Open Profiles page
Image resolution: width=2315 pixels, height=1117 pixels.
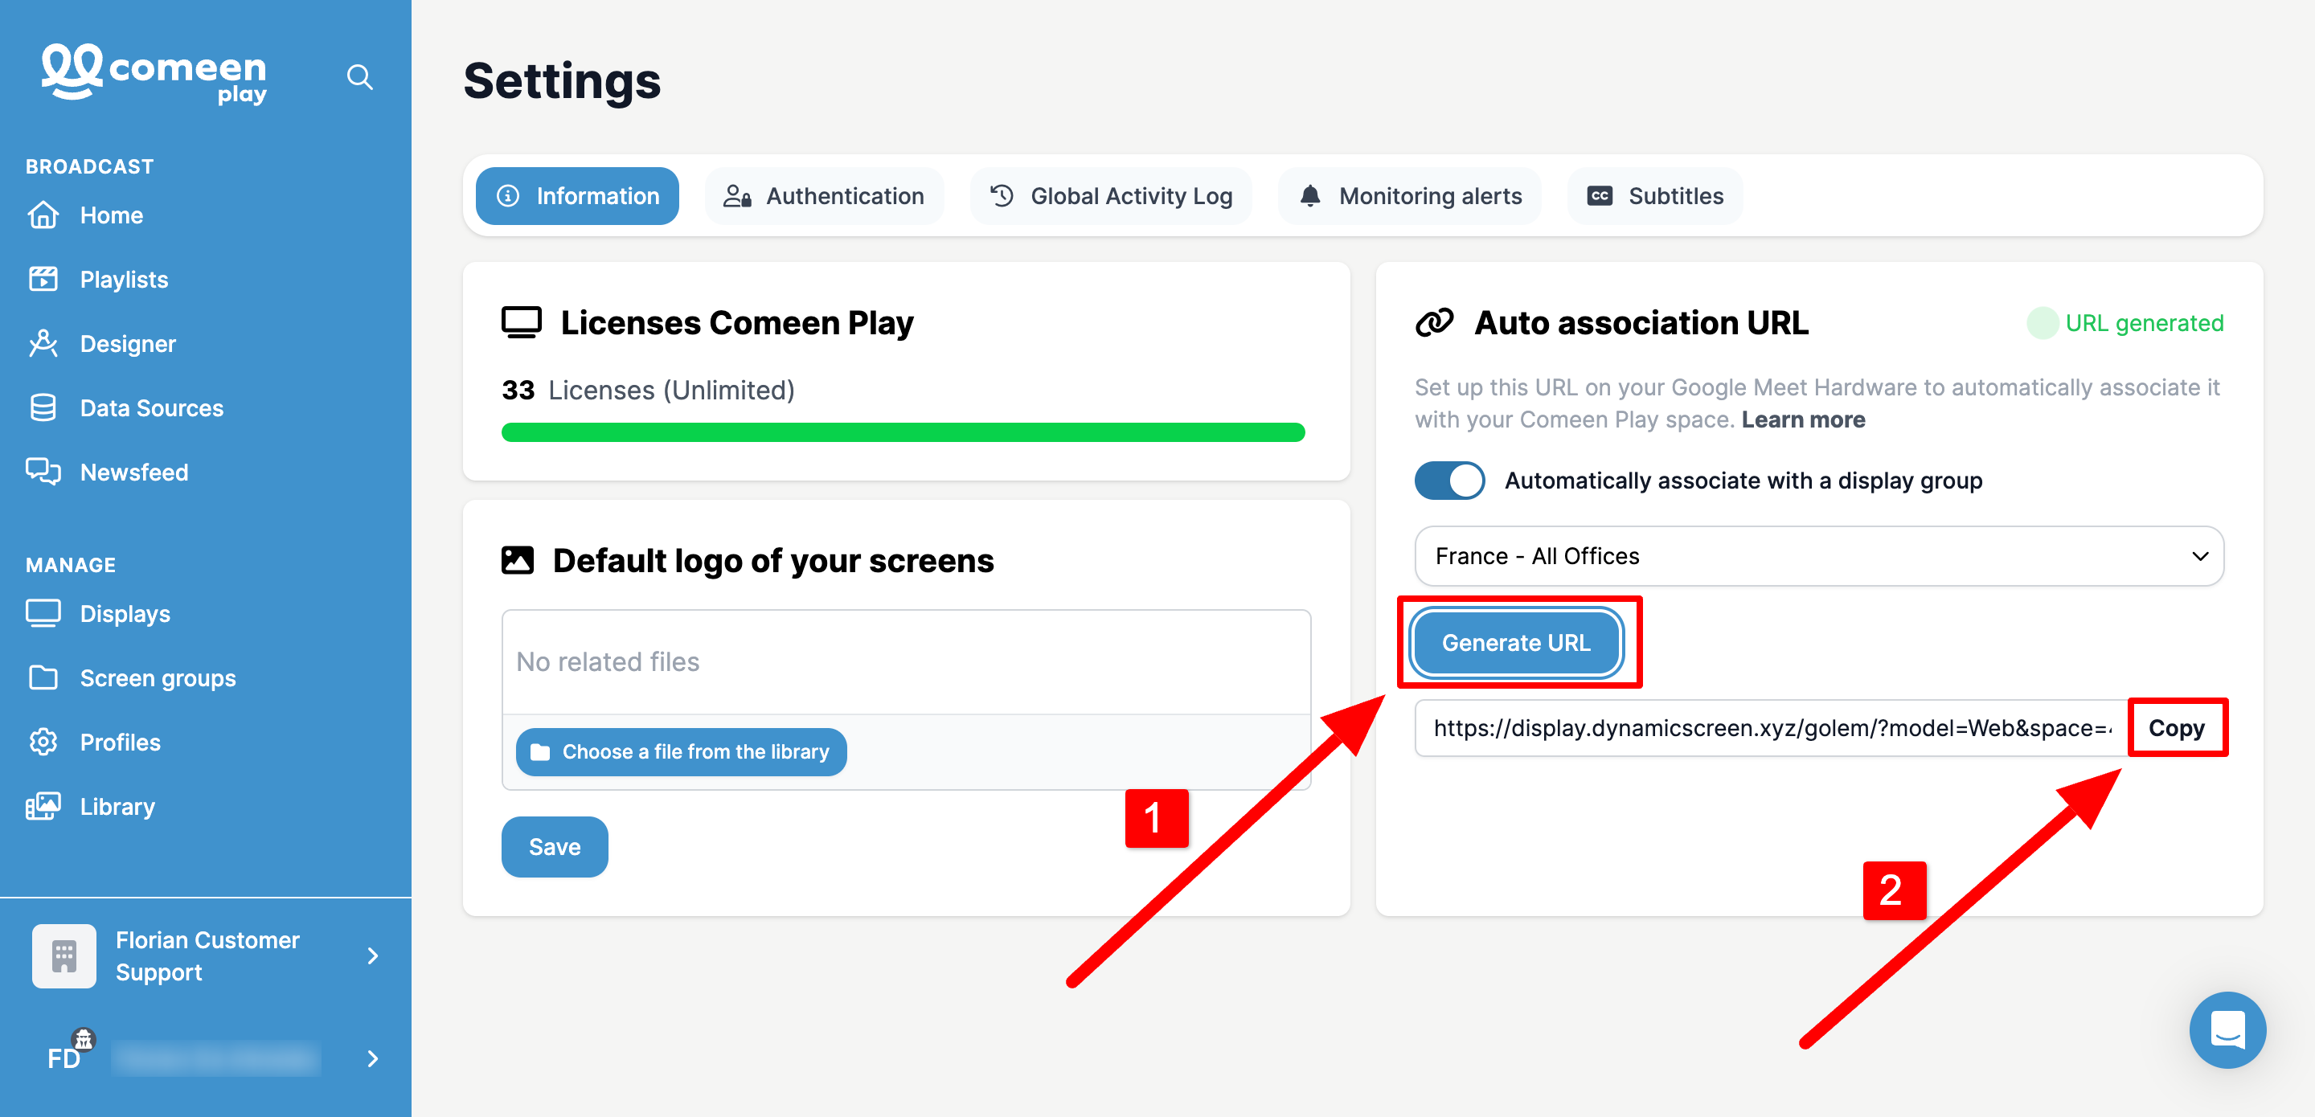(121, 743)
